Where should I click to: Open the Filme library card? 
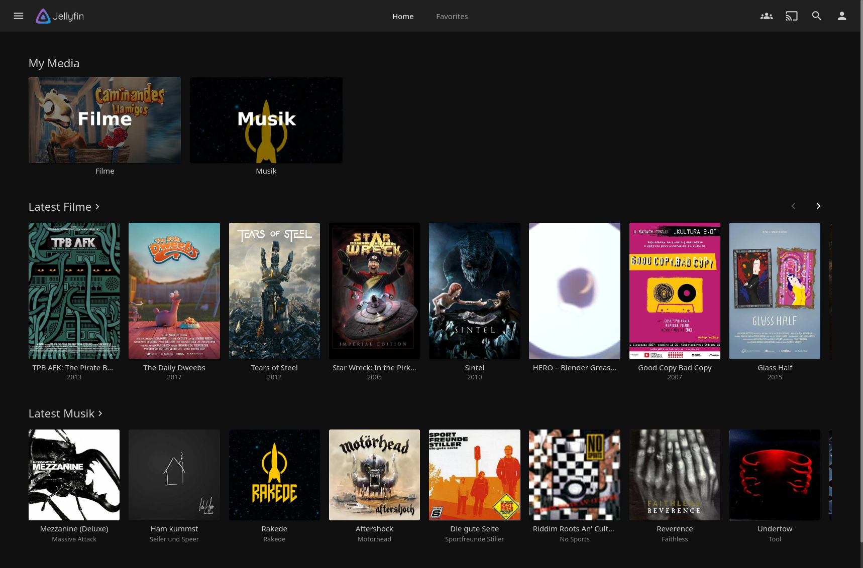point(104,120)
